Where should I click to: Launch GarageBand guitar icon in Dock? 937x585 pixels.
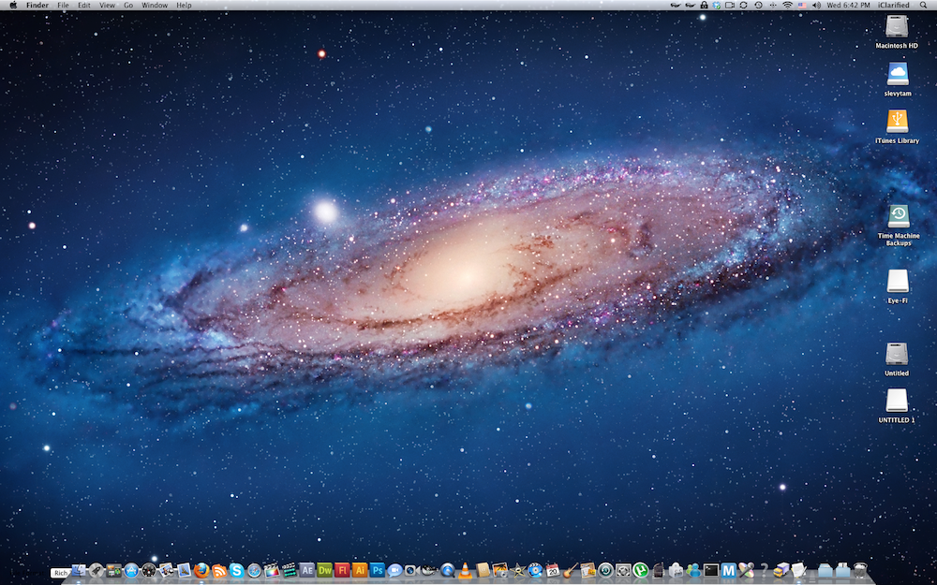point(571,570)
